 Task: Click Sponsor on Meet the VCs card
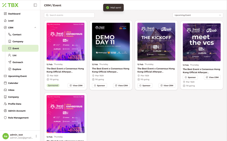click(x=190, y=77)
